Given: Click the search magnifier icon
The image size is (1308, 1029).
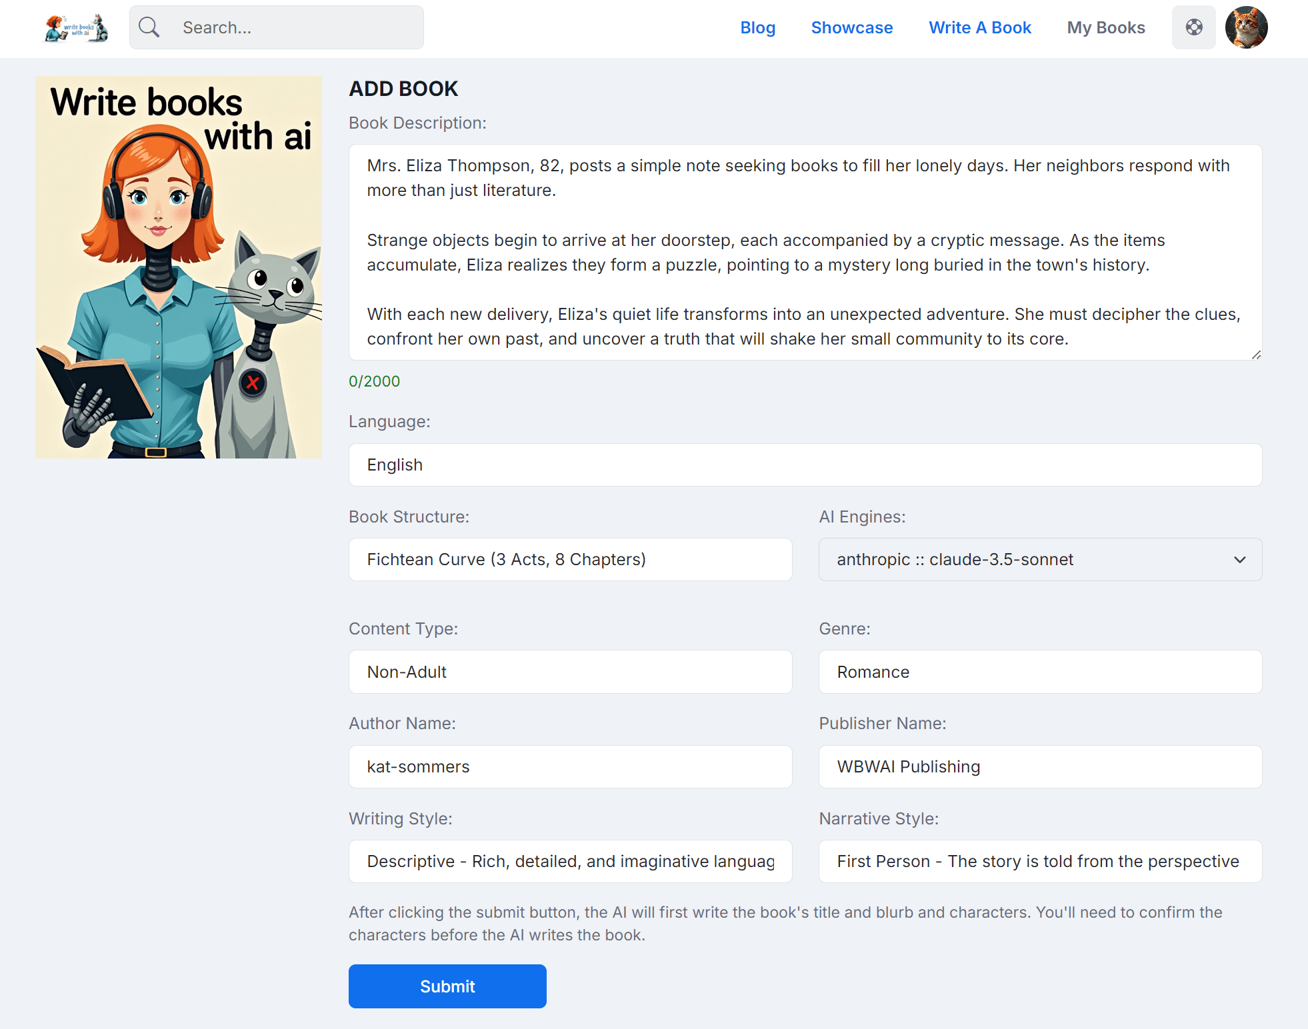Looking at the screenshot, I should (149, 27).
